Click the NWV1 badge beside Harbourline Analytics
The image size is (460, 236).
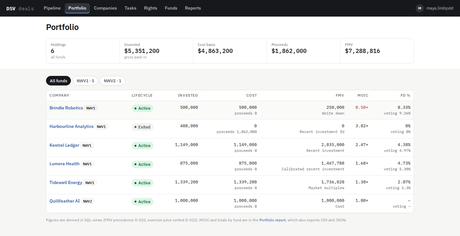pyautogui.click(x=101, y=127)
